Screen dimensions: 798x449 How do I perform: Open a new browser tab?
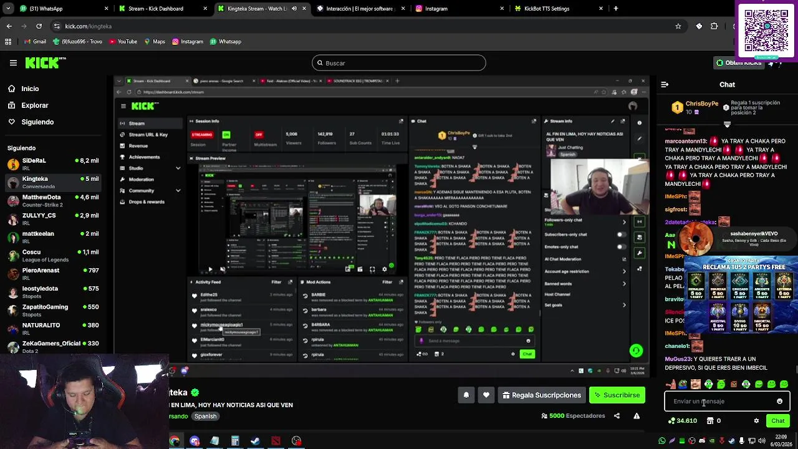click(616, 9)
